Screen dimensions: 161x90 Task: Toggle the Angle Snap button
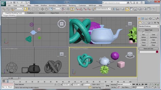(x=81, y=9)
